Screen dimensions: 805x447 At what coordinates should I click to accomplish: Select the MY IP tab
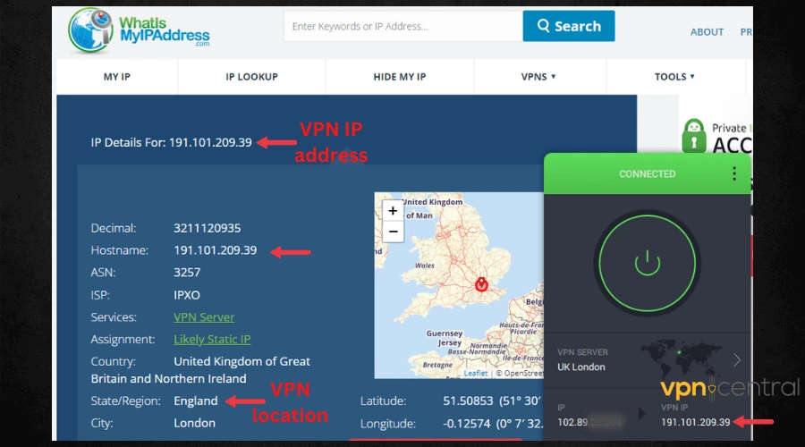tap(117, 77)
